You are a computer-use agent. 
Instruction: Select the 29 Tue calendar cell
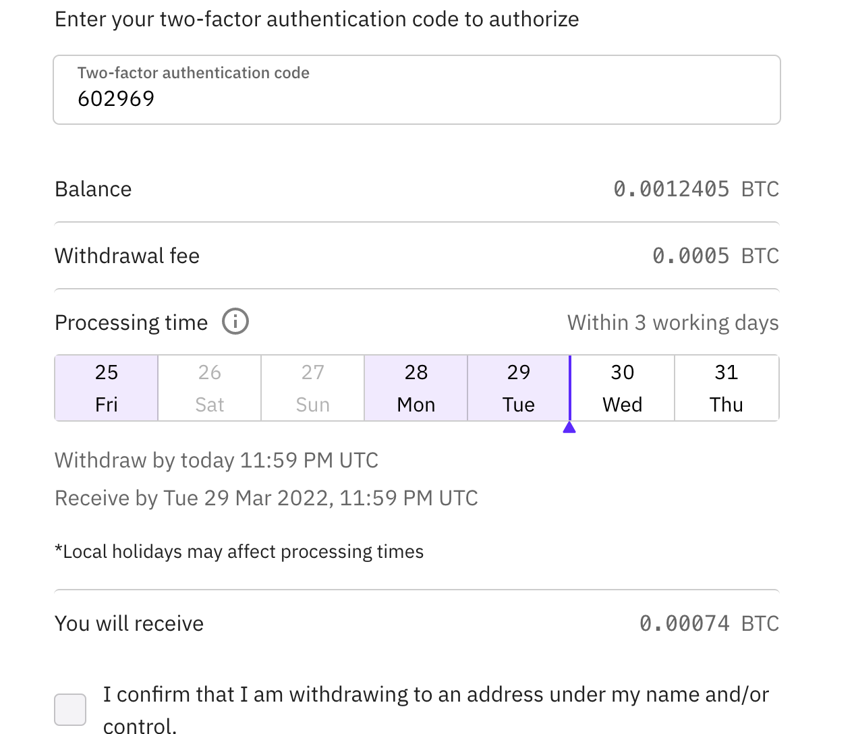coord(519,388)
